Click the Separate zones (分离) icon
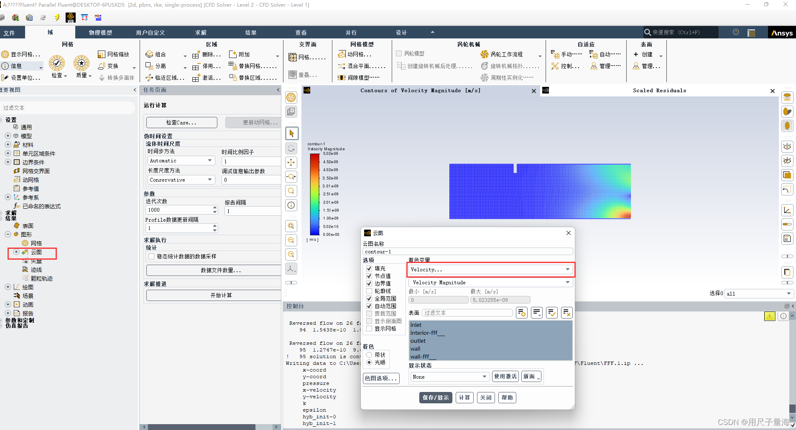Viewport: 796px width, 430px height. (149, 66)
